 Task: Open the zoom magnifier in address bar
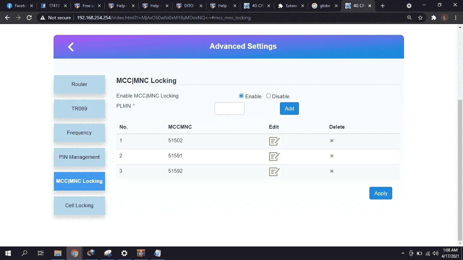pos(409,18)
